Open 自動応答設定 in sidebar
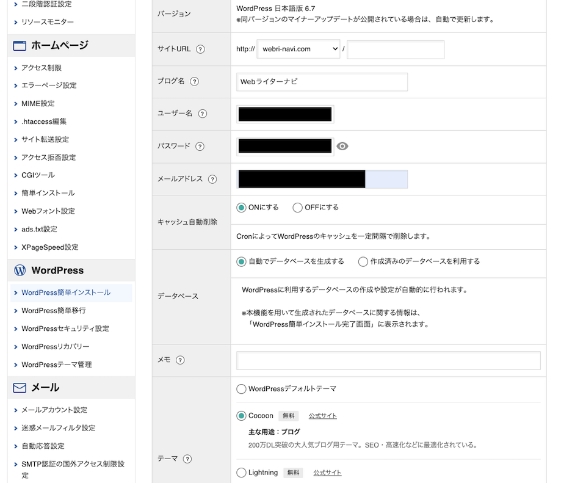Image resolution: width=586 pixels, height=483 pixels. (43, 446)
